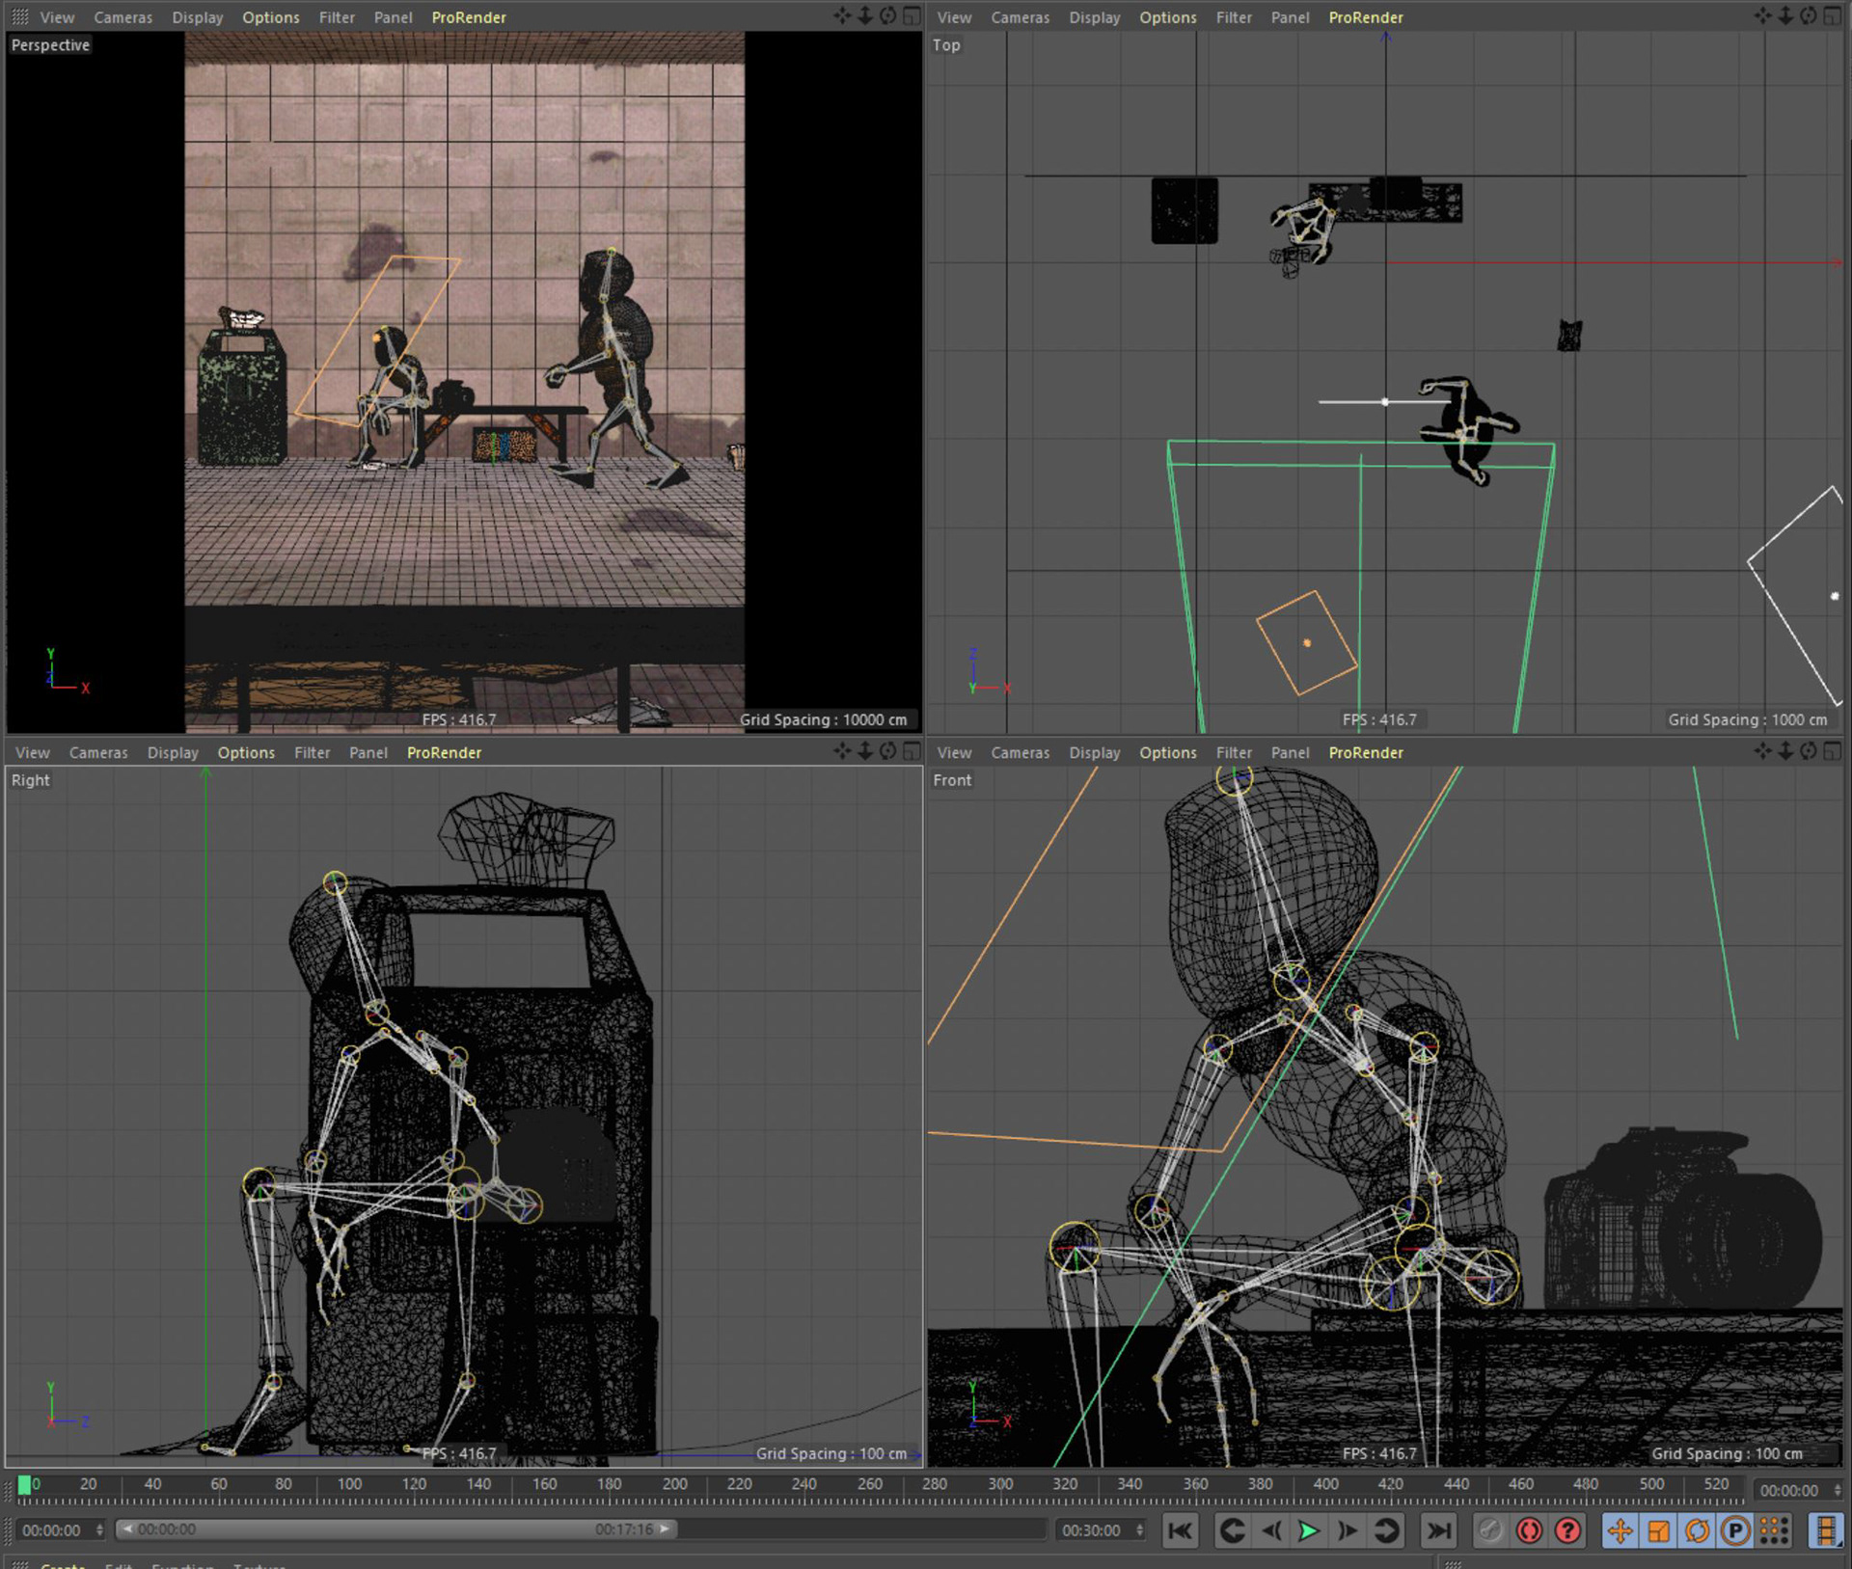The height and width of the screenshot is (1569, 1852).
Task: Open Cameras menu in Perspective viewport
Action: coord(123,17)
